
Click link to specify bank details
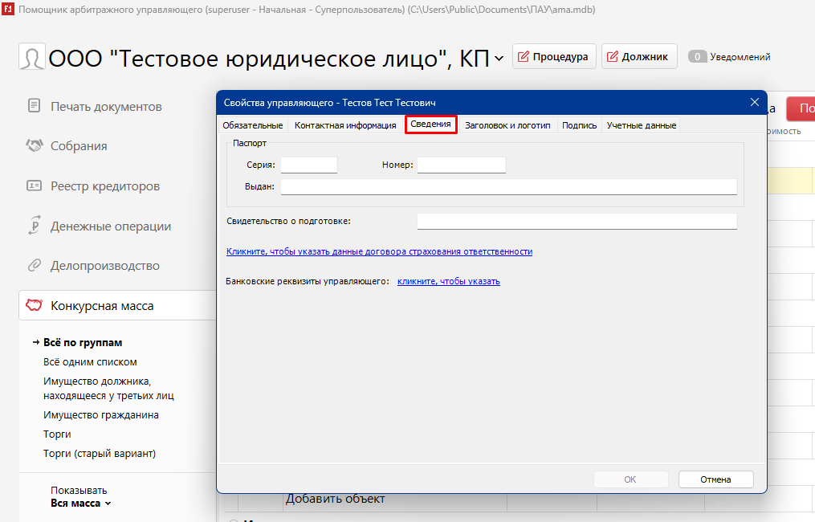[x=448, y=281]
